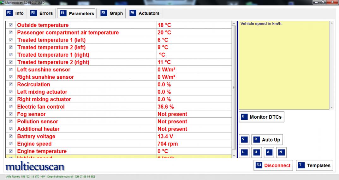
Task: Toggle Treated temperature 1 (left) checkbox
Action: [x=11, y=40]
